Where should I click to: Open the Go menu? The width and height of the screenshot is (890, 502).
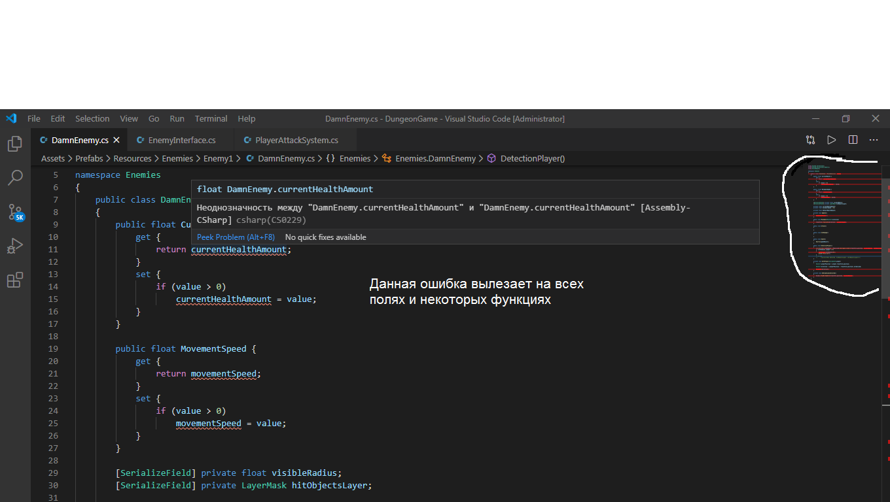(x=154, y=118)
